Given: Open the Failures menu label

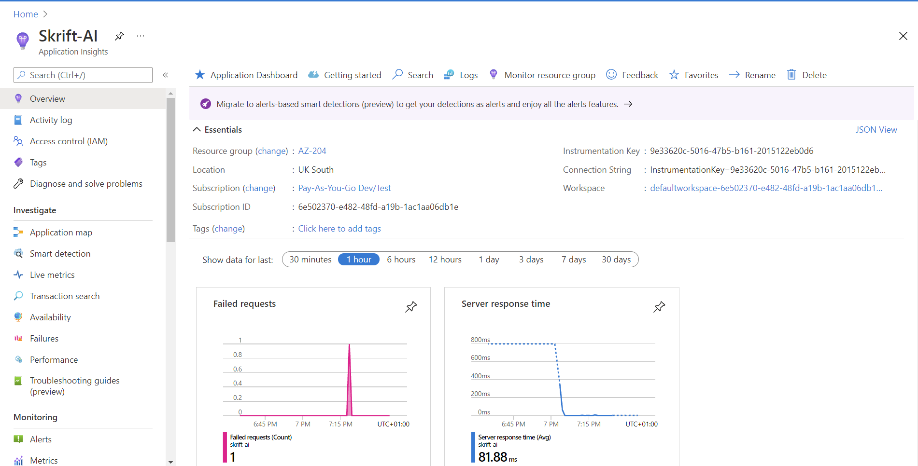Looking at the screenshot, I should (x=44, y=339).
